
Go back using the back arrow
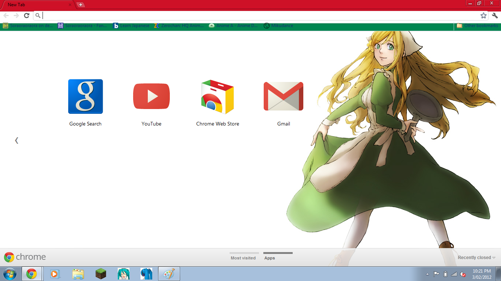point(6,15)
